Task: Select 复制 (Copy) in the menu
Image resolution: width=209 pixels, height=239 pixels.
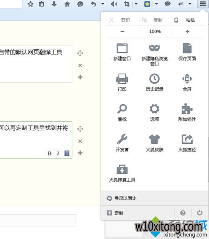Action: [155, 20]
